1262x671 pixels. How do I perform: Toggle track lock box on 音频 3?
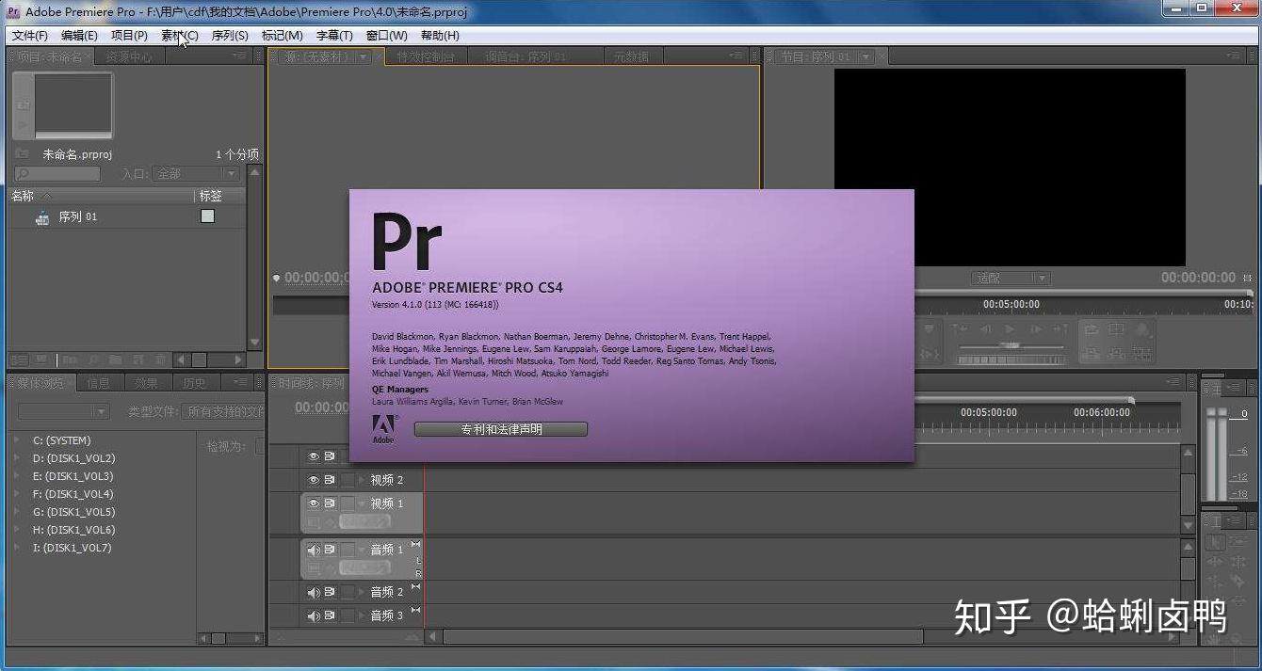348,615
